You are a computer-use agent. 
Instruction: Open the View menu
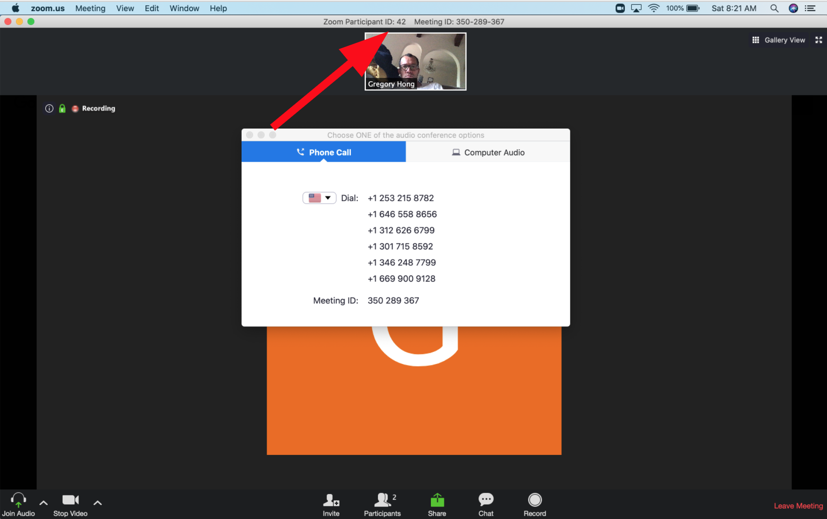click(125, 8)
